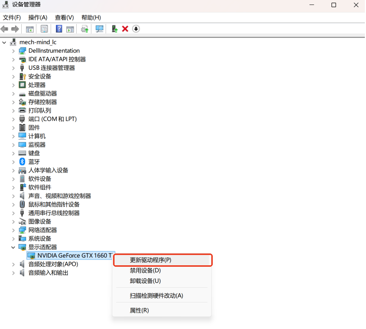
Task: Open Properties via the toolbar icon
Action: 44,29
